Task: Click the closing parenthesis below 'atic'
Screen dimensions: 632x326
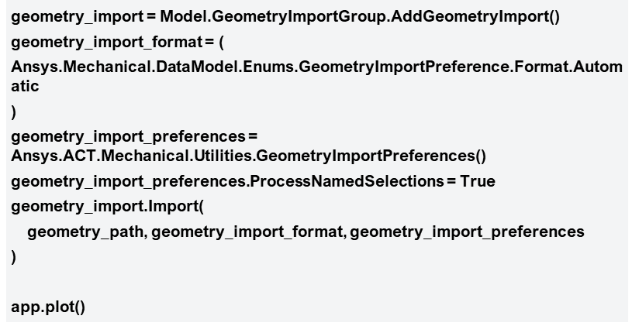Action: pyautogui.click(x=14, y=112)
